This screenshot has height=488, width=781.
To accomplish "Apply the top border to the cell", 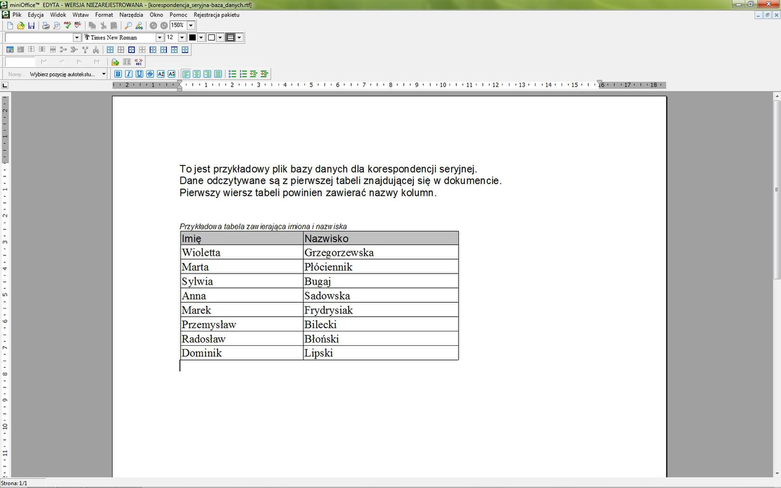I will (174, 50).
